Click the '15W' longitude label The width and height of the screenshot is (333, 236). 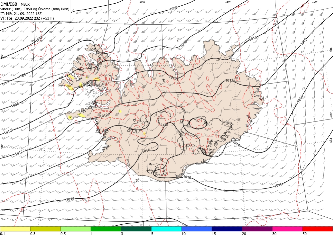(x=228, y=1)
